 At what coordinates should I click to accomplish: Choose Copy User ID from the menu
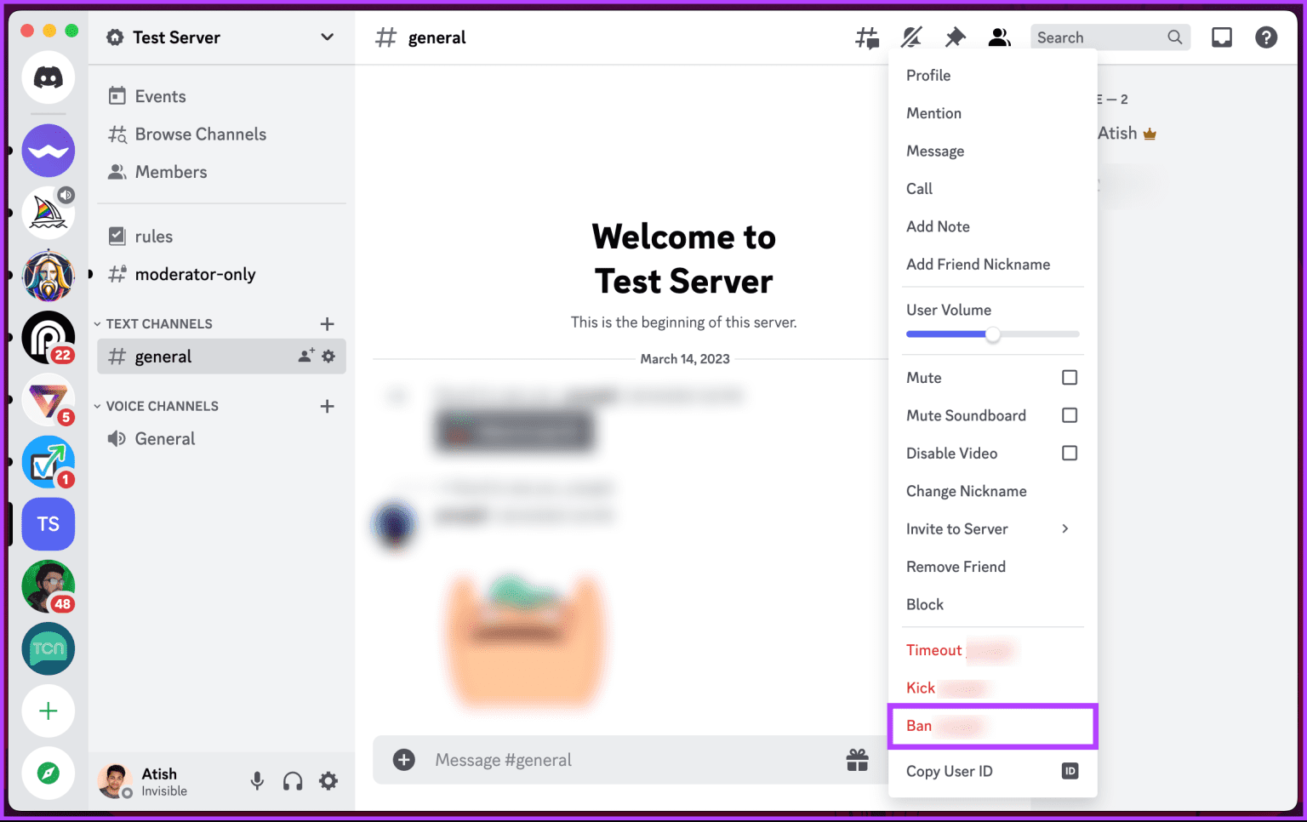[x=950, y=771]
